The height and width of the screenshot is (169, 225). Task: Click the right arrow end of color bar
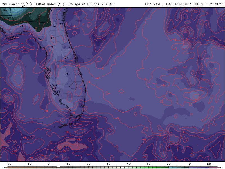(x=220, y=168)
